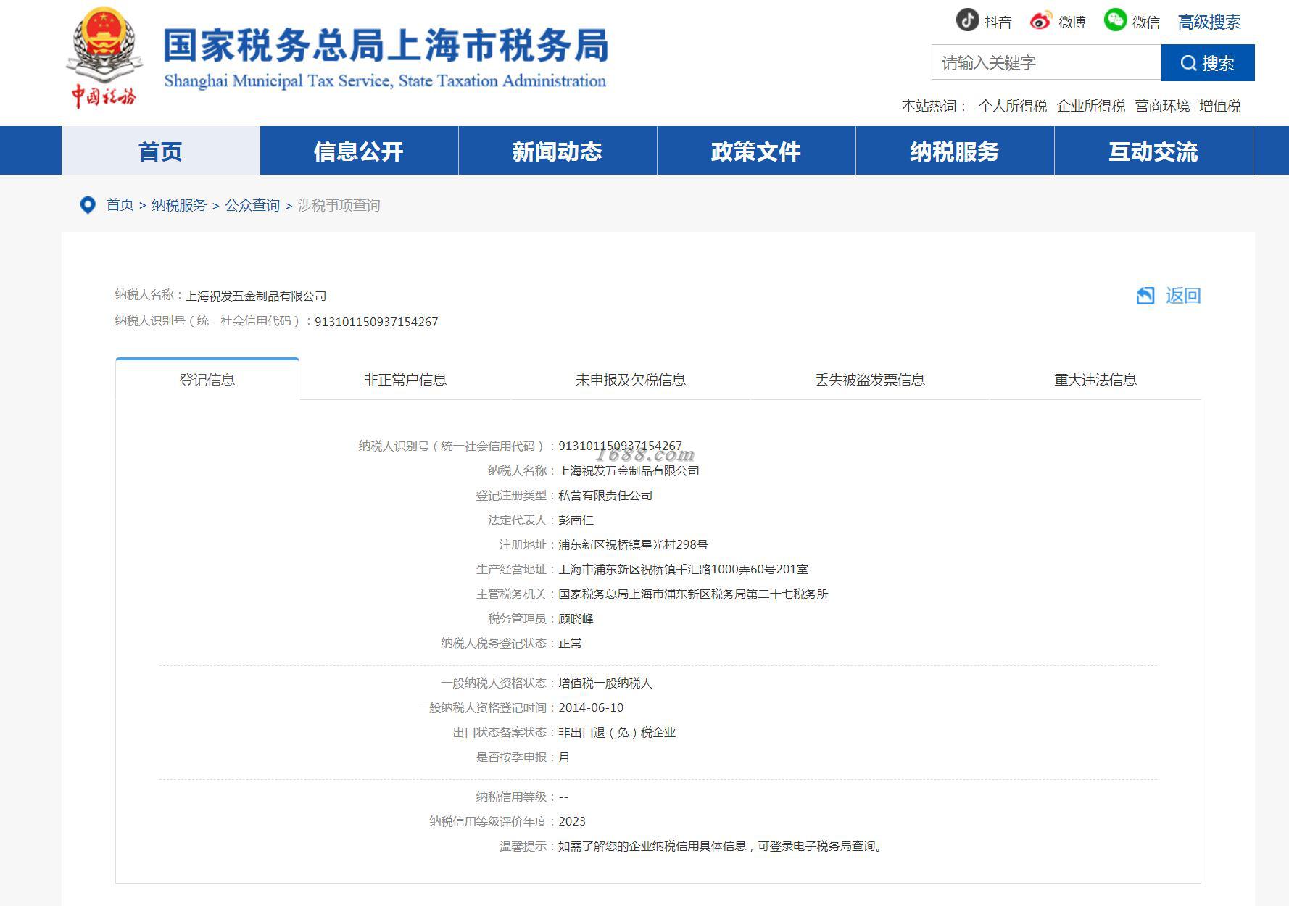
Task: Open hot keyword 增值税
Action: (x=1220, y=106)
